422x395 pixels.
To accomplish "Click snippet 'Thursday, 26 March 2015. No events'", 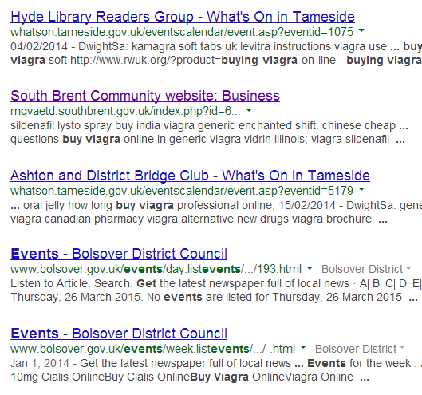I will pos(214,298).
